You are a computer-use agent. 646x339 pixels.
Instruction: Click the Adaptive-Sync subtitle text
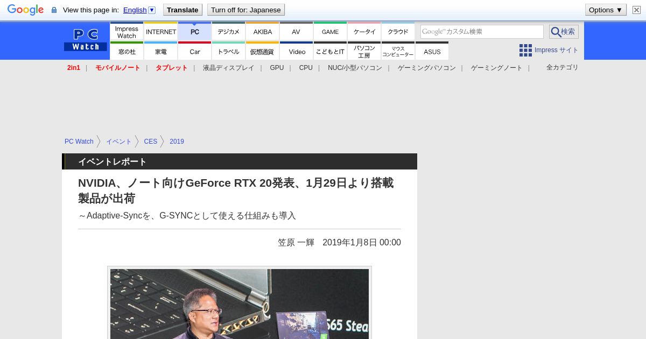coord(187,216)
